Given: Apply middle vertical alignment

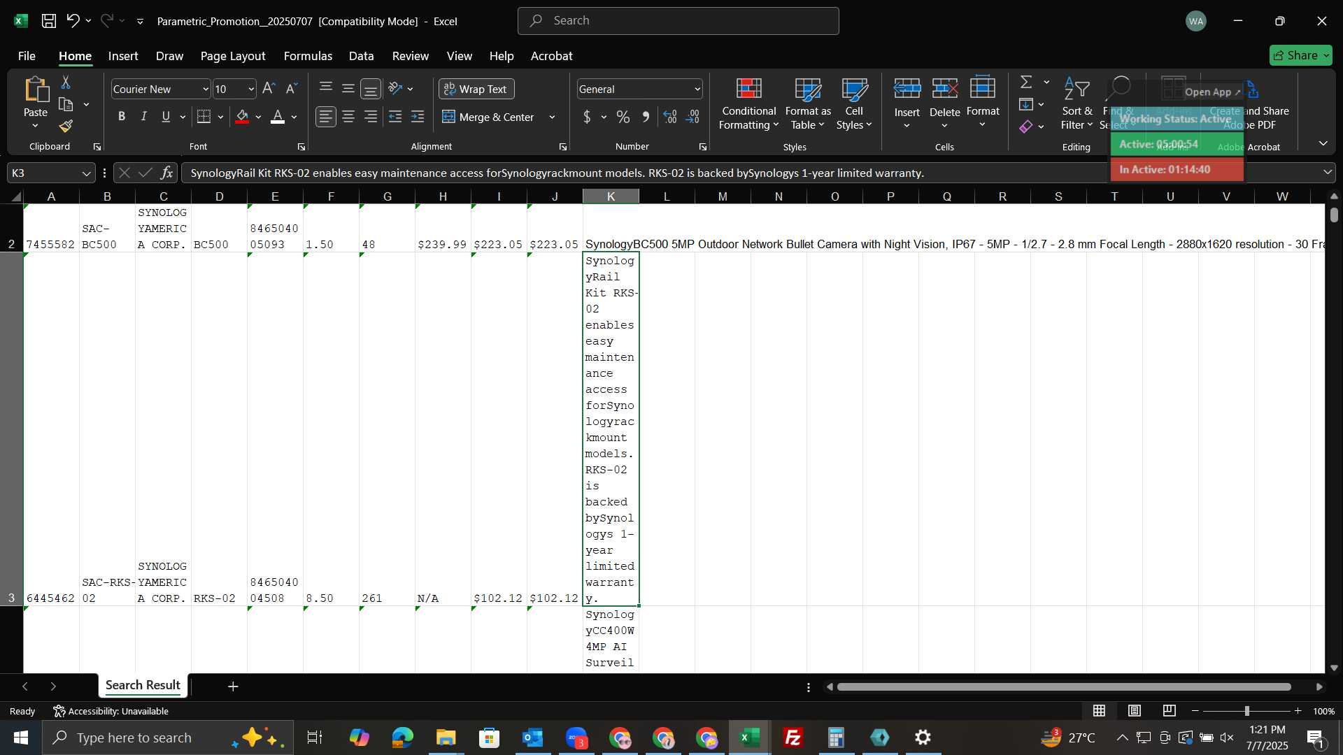Looking at the screenshot, I should (348, 89).
